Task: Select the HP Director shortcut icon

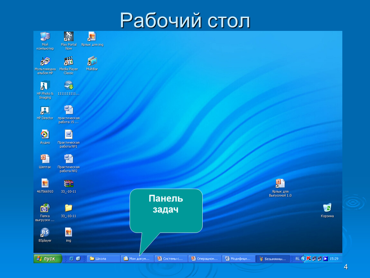Action: point(45,110)
